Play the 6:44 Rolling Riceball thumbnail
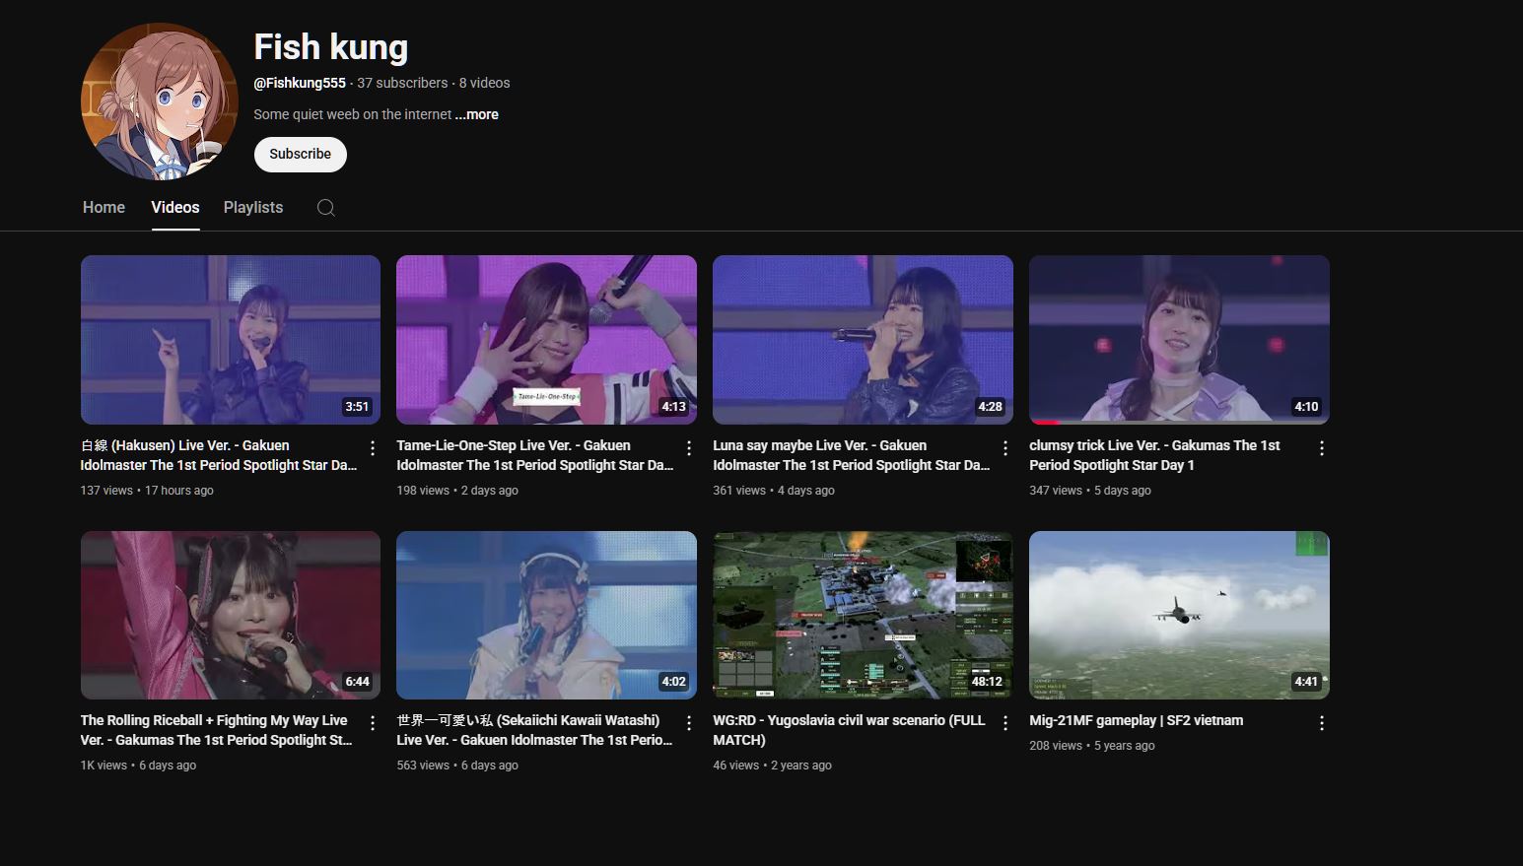 point(231,616)
